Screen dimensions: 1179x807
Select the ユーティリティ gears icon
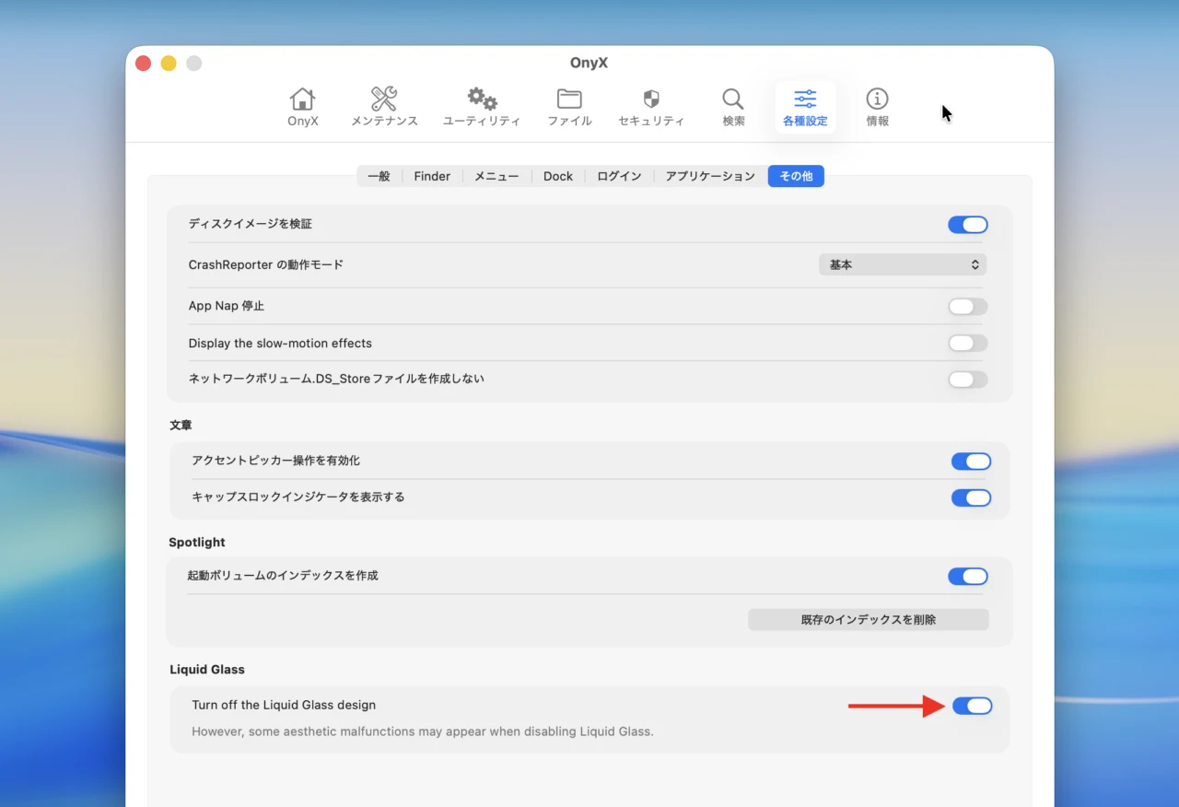pos(482,99)
